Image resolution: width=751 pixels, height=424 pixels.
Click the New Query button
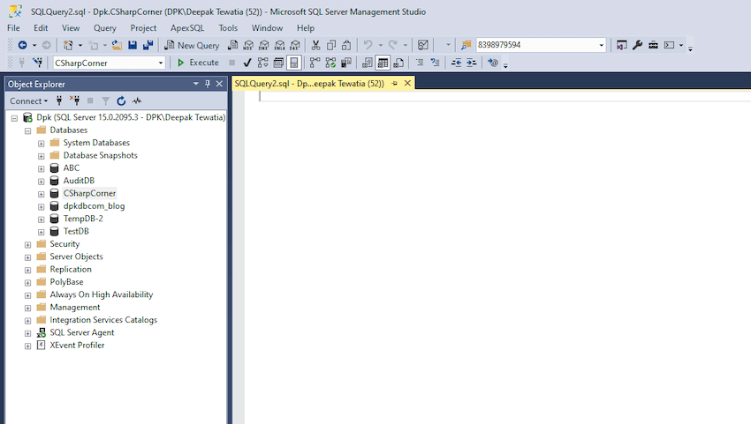(192, 45)
